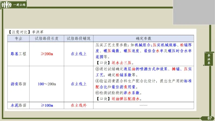Click the red 在主线外 cell

point(78,105)
